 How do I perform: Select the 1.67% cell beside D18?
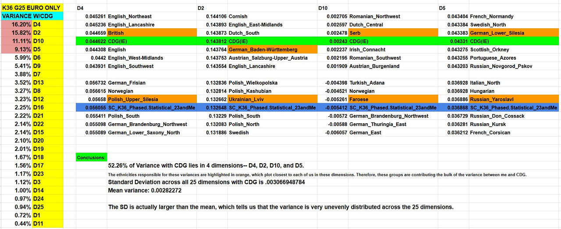click(x=16, y=157)
